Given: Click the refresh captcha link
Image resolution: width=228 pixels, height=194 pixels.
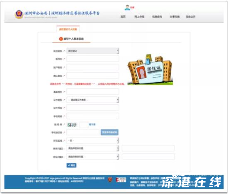Looking at the screenshot, I should click(x=92, y=125).
